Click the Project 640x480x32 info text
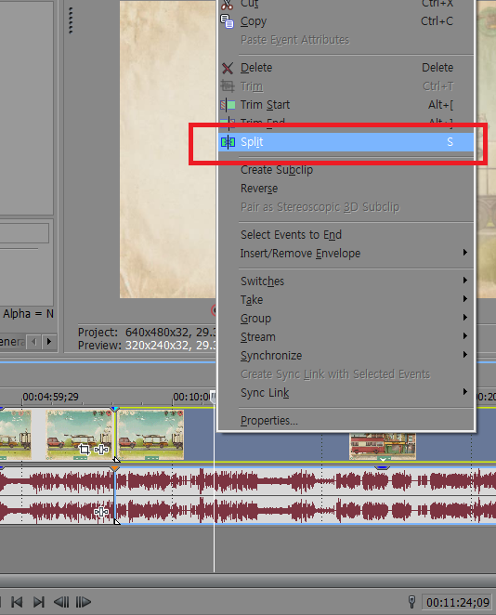 [x=147, y=333]
